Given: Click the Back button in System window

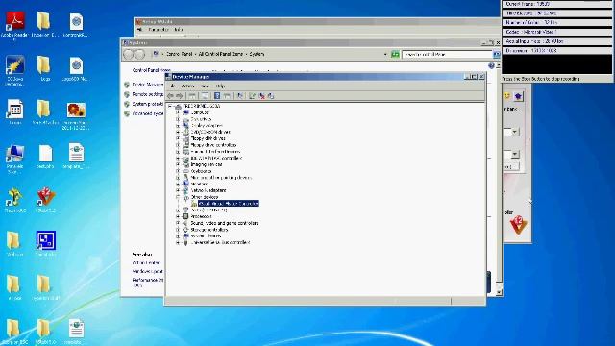Looking at the screenshot, I should (128, 54).
